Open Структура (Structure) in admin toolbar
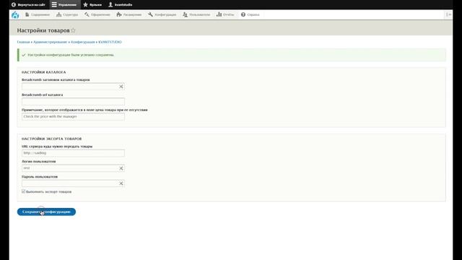The image size is (462, 260). tap(67, 14)
